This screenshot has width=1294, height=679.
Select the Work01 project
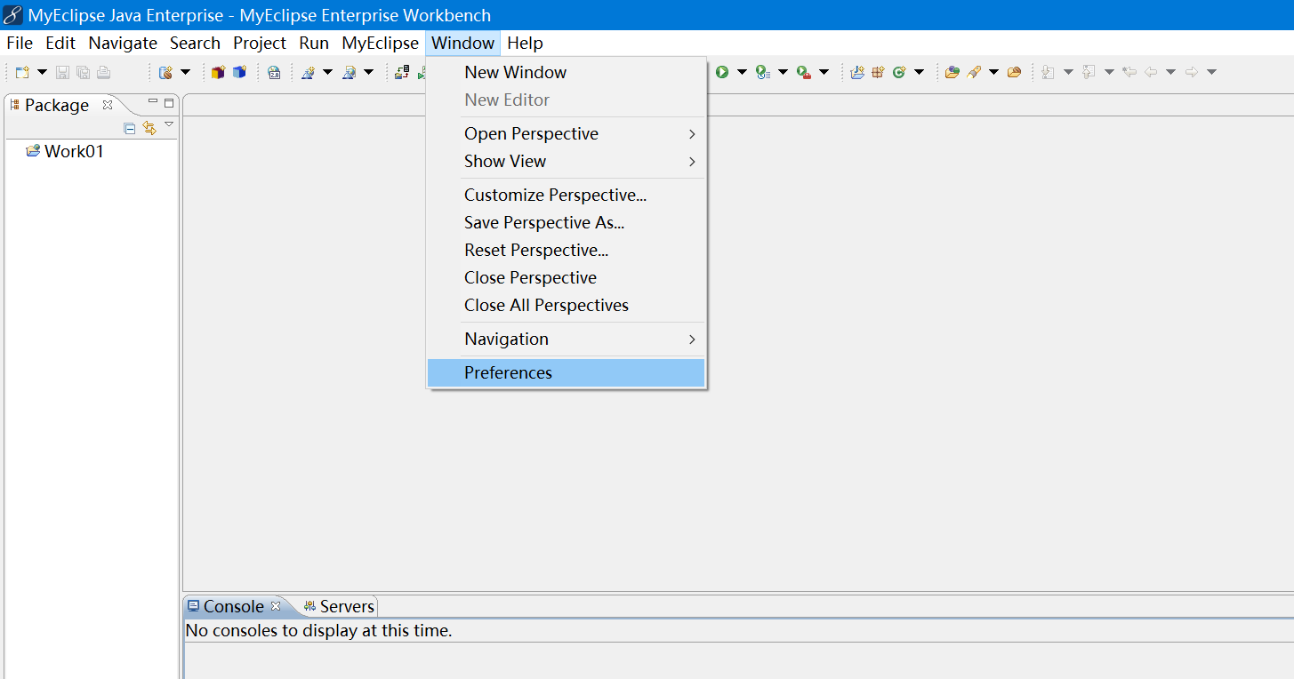pyautogui.click(x=65, y=151)
